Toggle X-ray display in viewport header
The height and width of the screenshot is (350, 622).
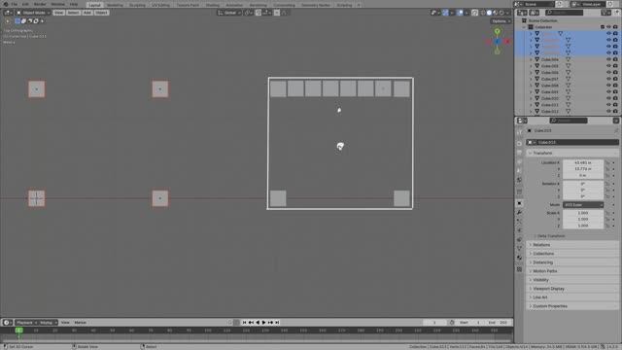tap(475, 13)
